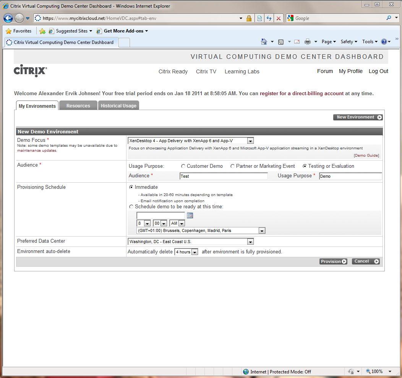The image size is (402, 378).
Task: Open the recent pages dropdown next to Forward
Action: click(x=28, y=18)
